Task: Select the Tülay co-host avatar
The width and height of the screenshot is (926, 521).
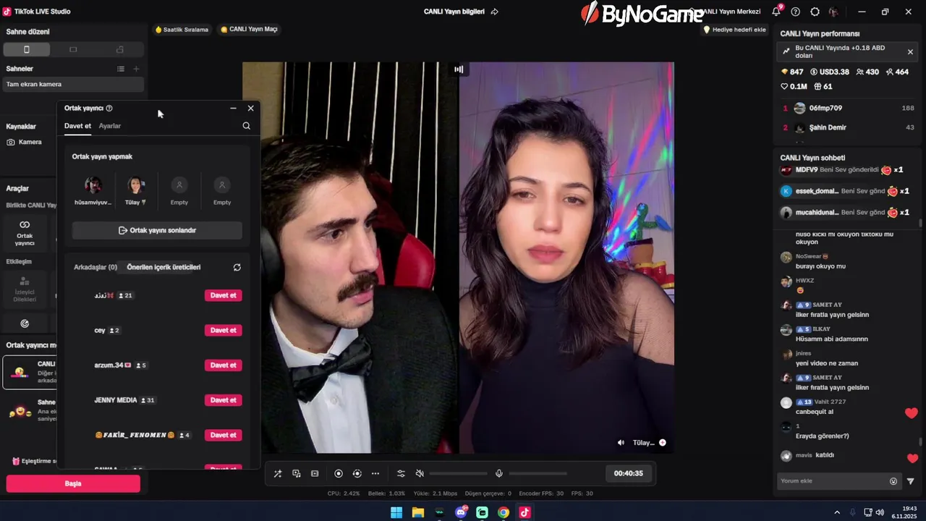Action: [x=136, y=185]
